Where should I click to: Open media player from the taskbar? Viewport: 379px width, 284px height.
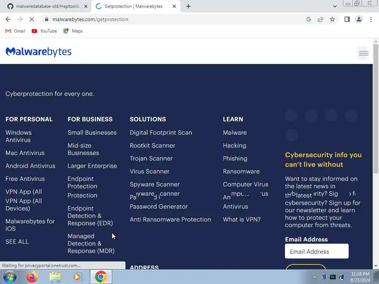[x=78, y=277]
